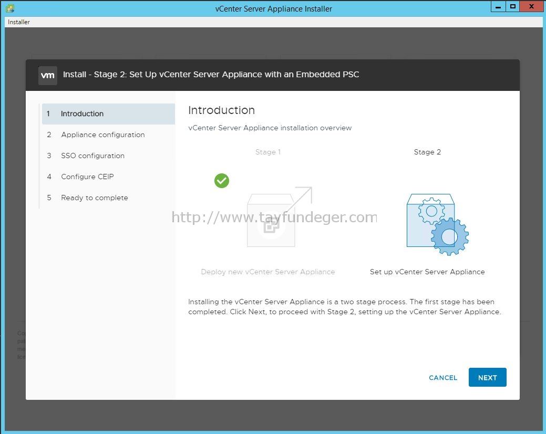Open the SSO configuration step
The image size is (546, 434).
click(108, 156)
